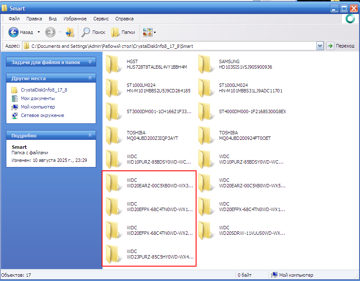Open the Правка menu
Image resolution: width=360 pixels, height=281 pixels.
[34, 19]
